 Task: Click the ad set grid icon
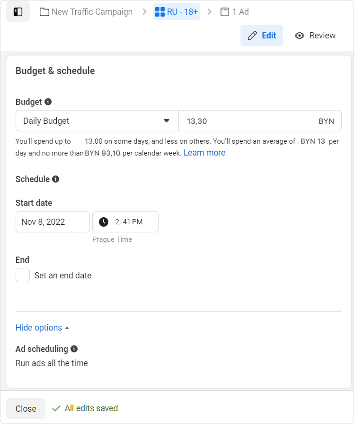pos(160,12)
